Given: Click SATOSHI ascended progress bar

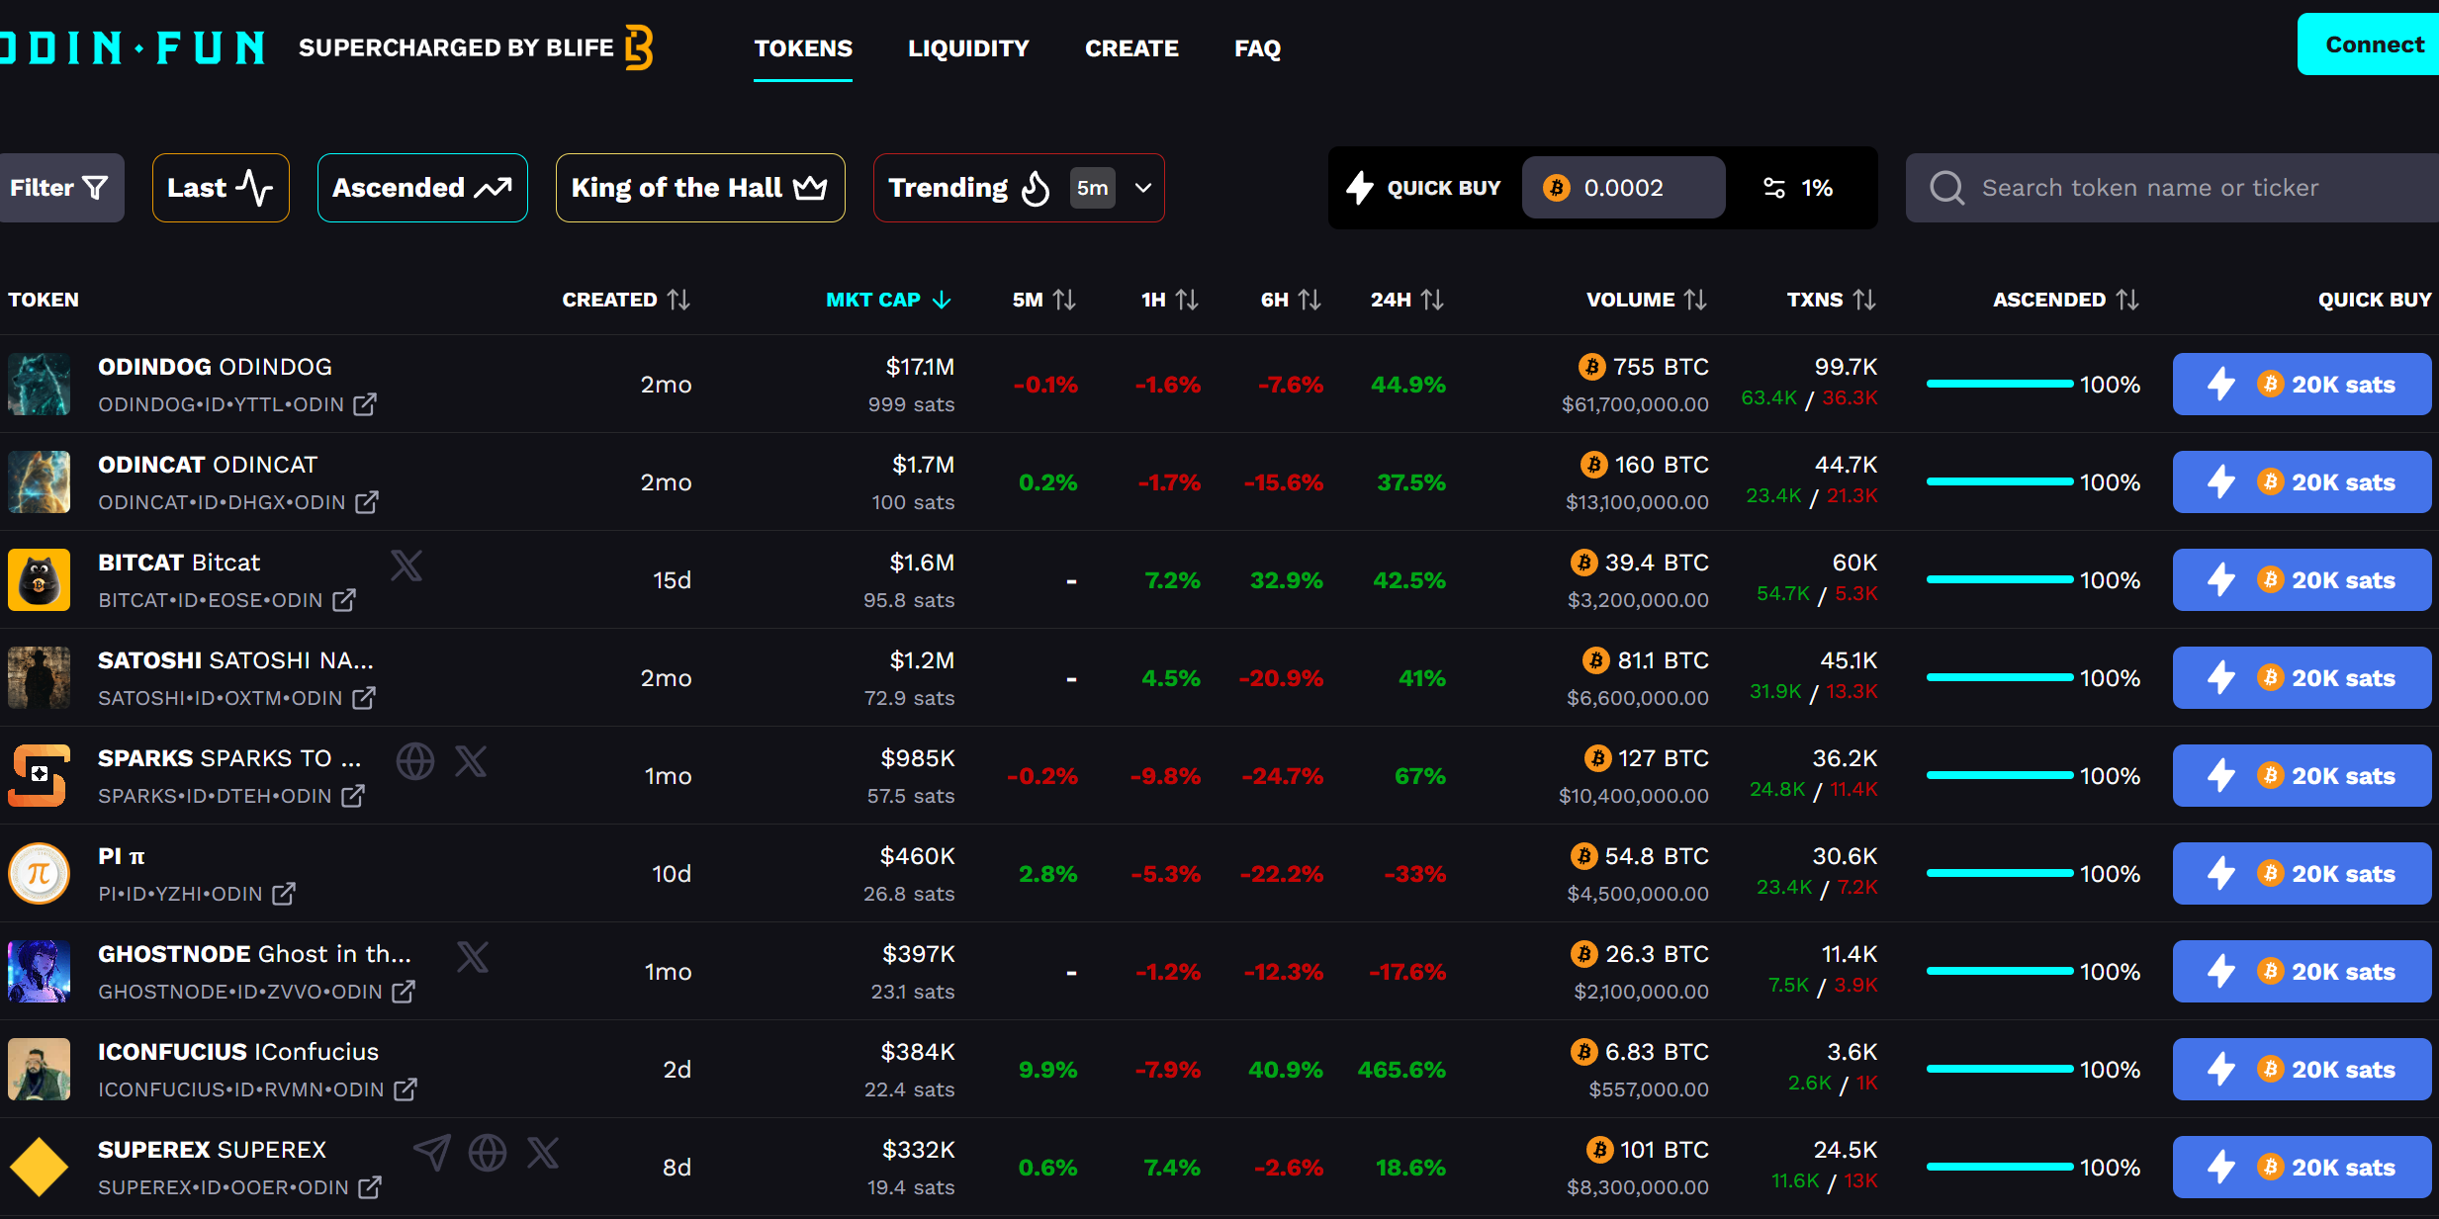Looking at the screenshot, I should point(2000,677).
